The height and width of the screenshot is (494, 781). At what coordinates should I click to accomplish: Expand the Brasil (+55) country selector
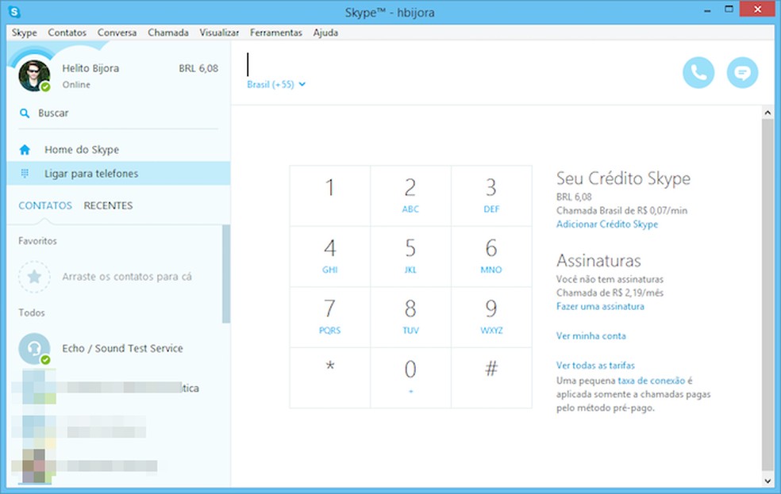coord(276,85)
